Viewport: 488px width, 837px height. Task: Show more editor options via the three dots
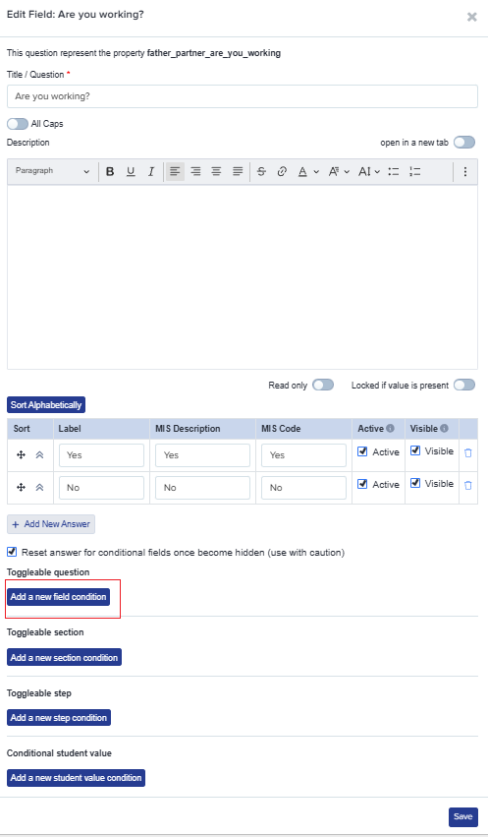(x=465, y=171)
